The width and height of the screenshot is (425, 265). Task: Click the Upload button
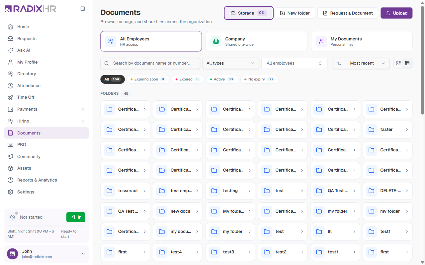[396, 13]
